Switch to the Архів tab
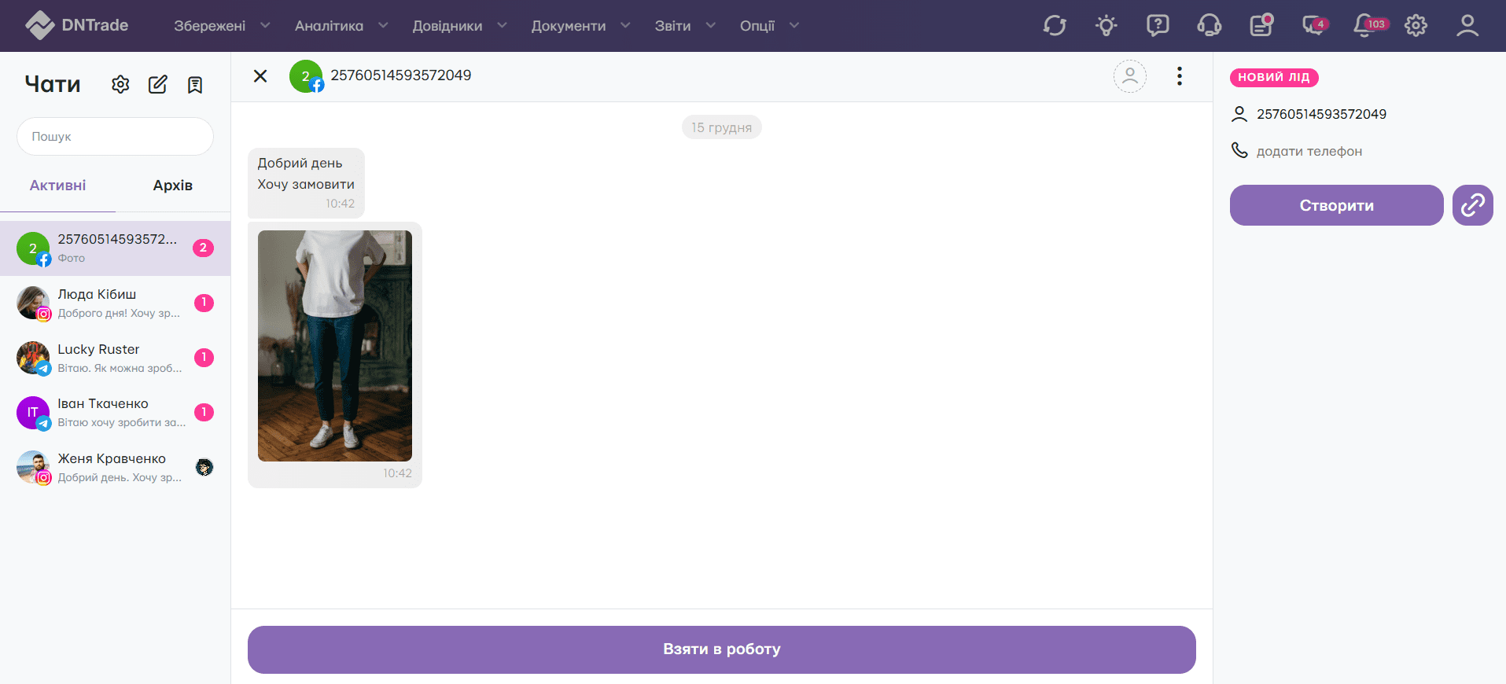Image resolution: width=1506 pixels, height=684 pixels. point(172,186)
